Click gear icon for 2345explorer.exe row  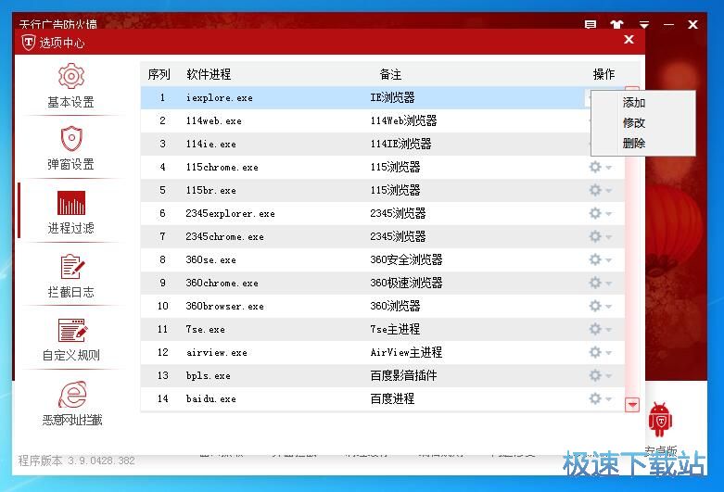point(595,213)
